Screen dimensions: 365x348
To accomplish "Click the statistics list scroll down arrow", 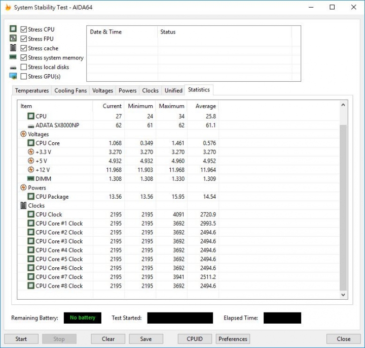I will (x=343, y=295).
